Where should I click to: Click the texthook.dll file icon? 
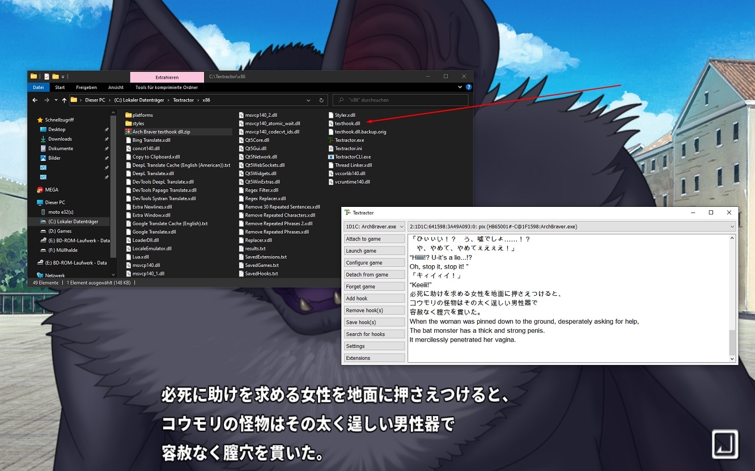coord(331,124)
